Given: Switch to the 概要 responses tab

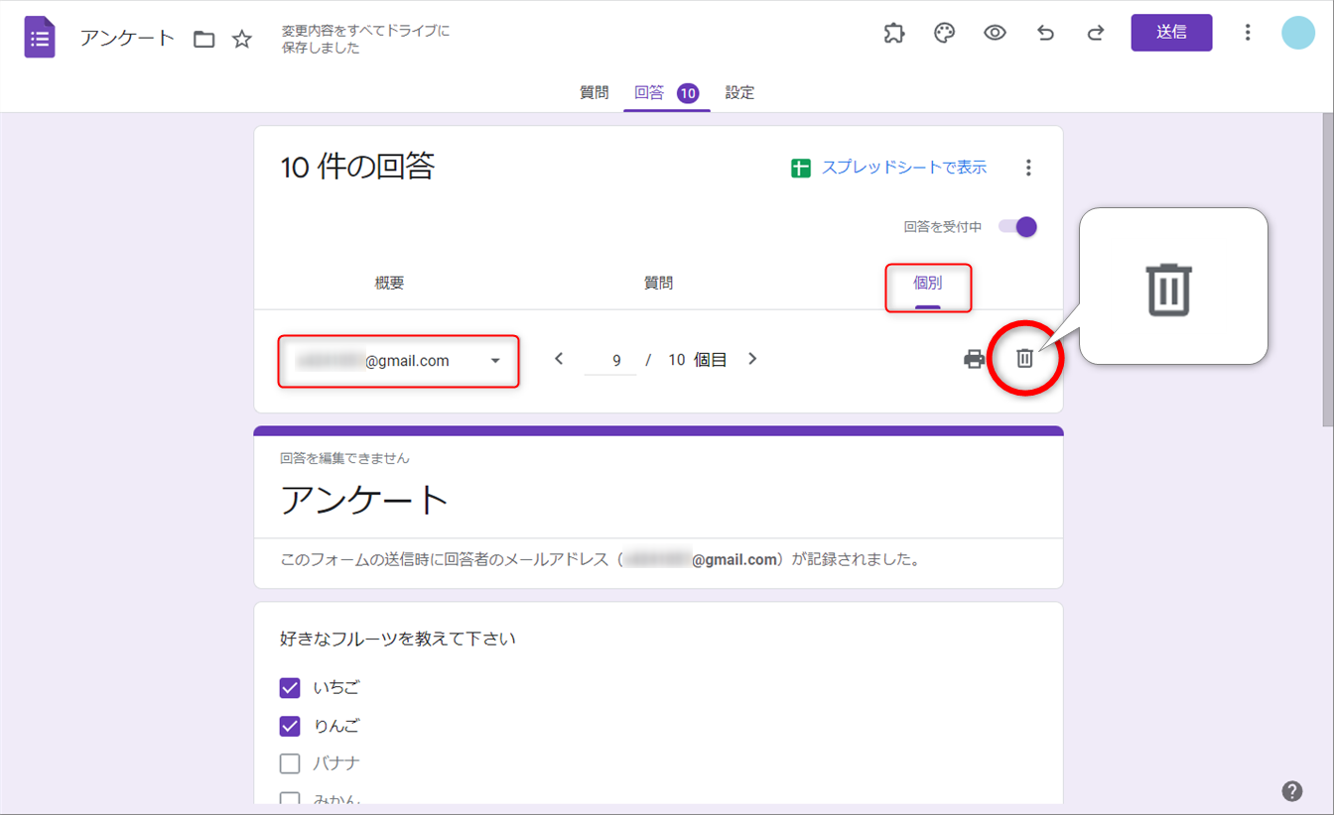Looking at the screenshot, I should [389, 284].
